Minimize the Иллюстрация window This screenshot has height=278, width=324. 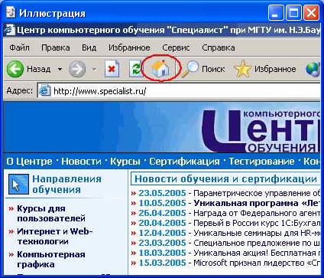(x=276, y=13)
